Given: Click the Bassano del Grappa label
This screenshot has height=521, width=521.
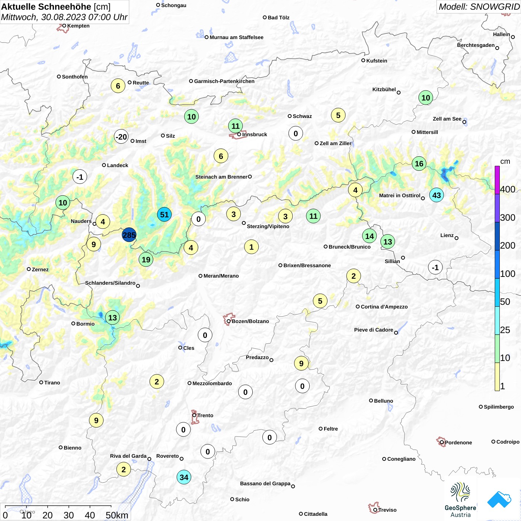Looking at the screenshot, I should [265, 483].
